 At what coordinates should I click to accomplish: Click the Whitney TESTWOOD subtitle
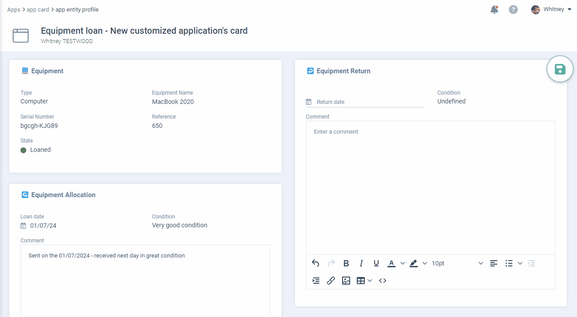(x=67, y=41)
